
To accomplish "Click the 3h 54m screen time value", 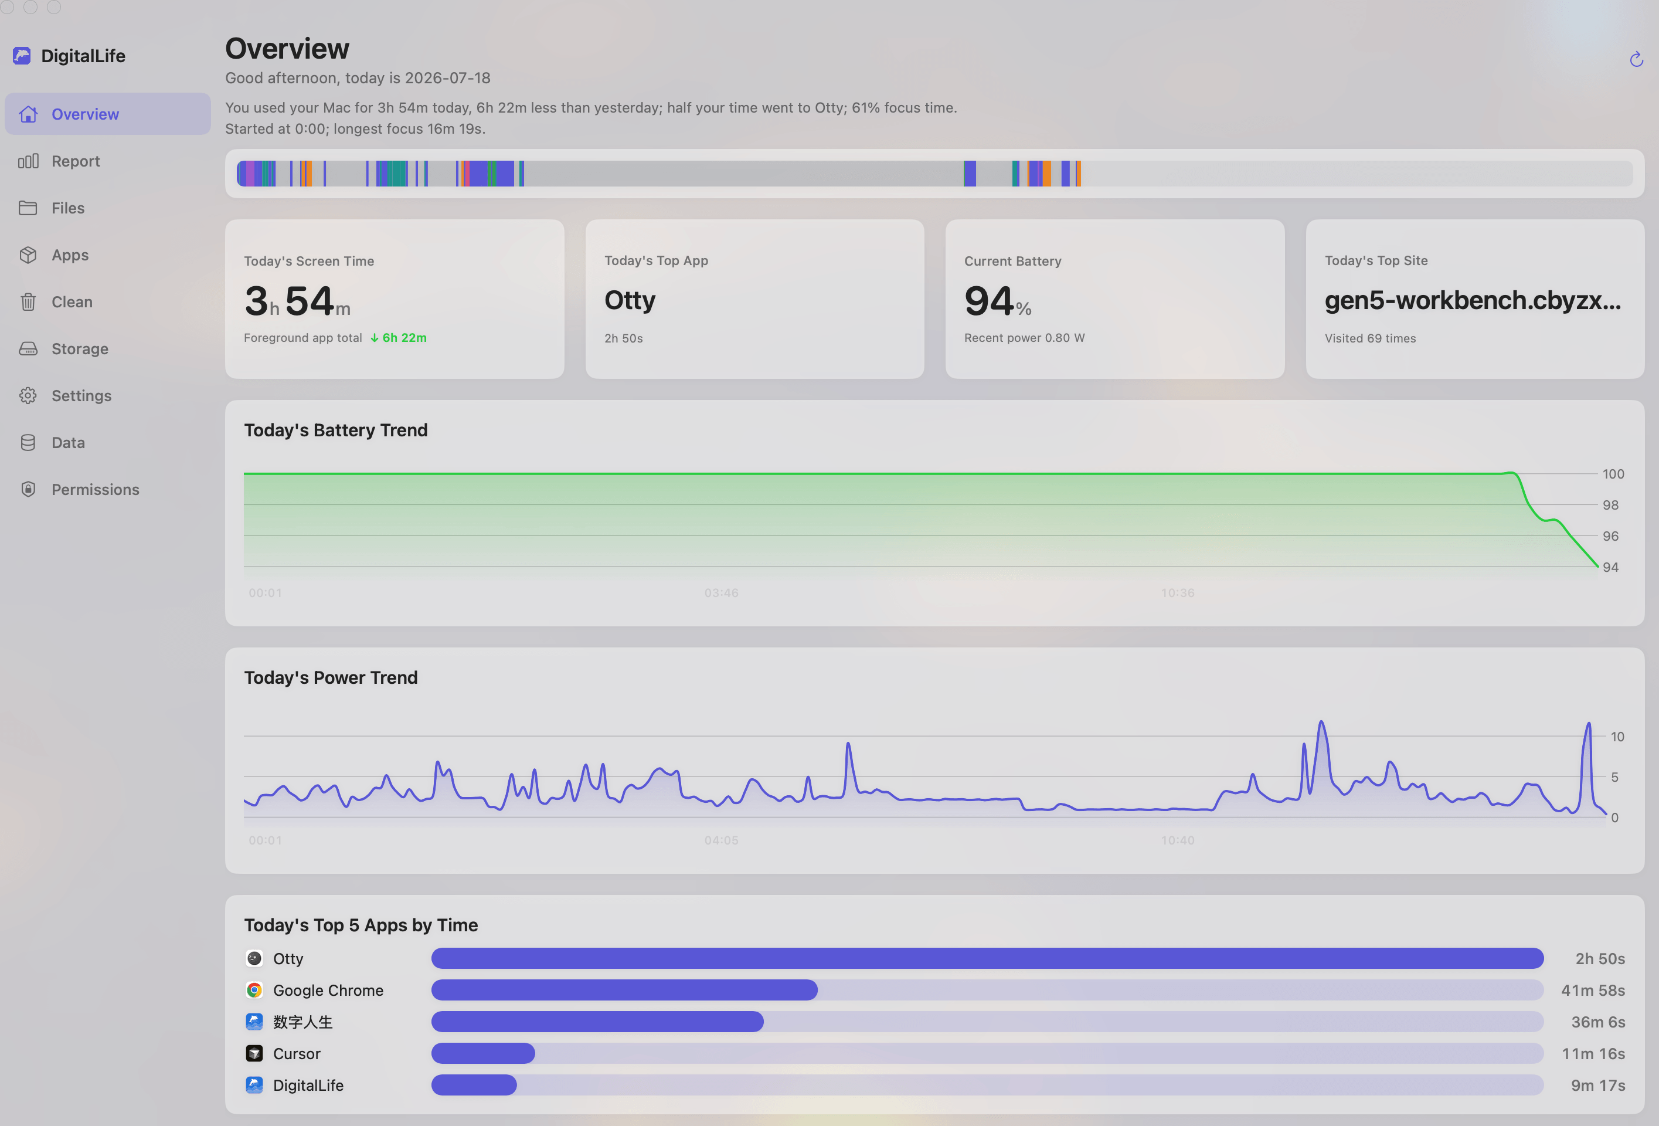I will [297, 301].
